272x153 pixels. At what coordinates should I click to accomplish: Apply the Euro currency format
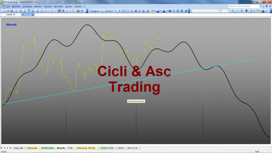246,11
